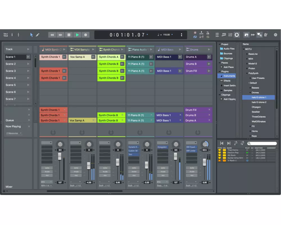Select the Electro Pop chunk
The width and height of the screenshot is (281, 225).
tap(233, 153)
